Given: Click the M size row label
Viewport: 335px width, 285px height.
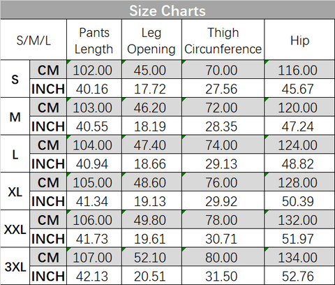Looking at the screenshot, I should [x=15, y=117].
